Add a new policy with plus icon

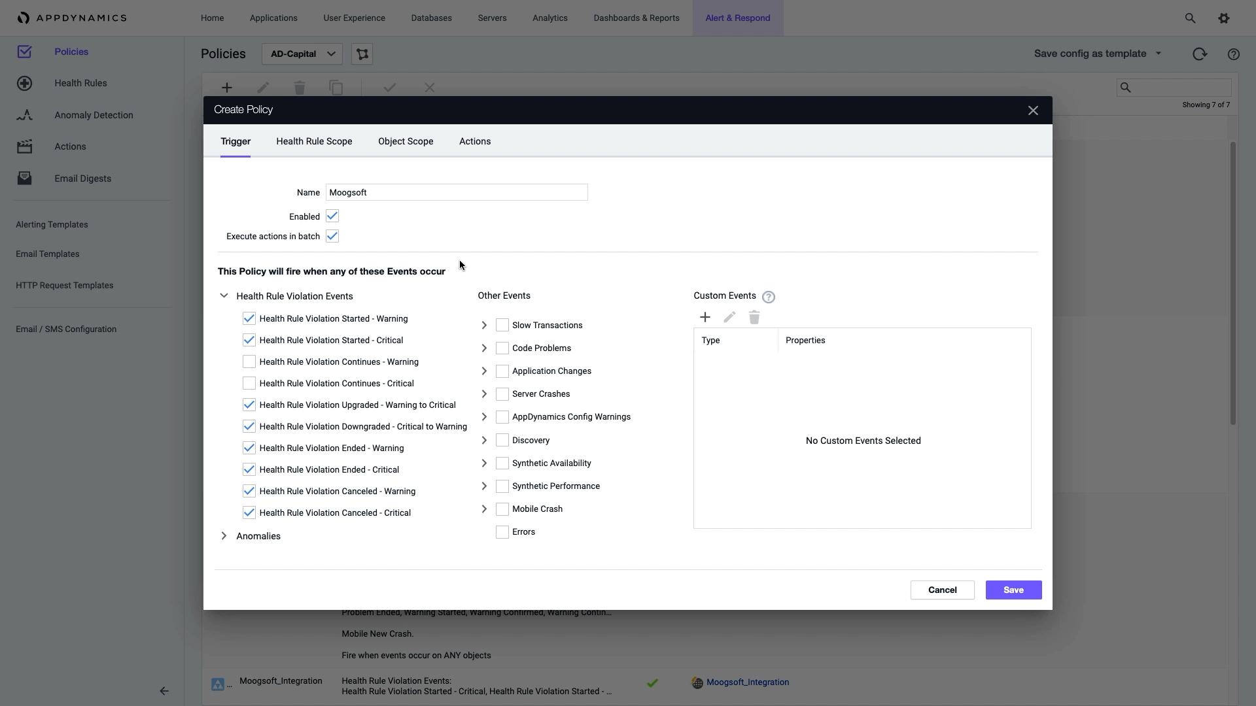[x=227, y=88]
